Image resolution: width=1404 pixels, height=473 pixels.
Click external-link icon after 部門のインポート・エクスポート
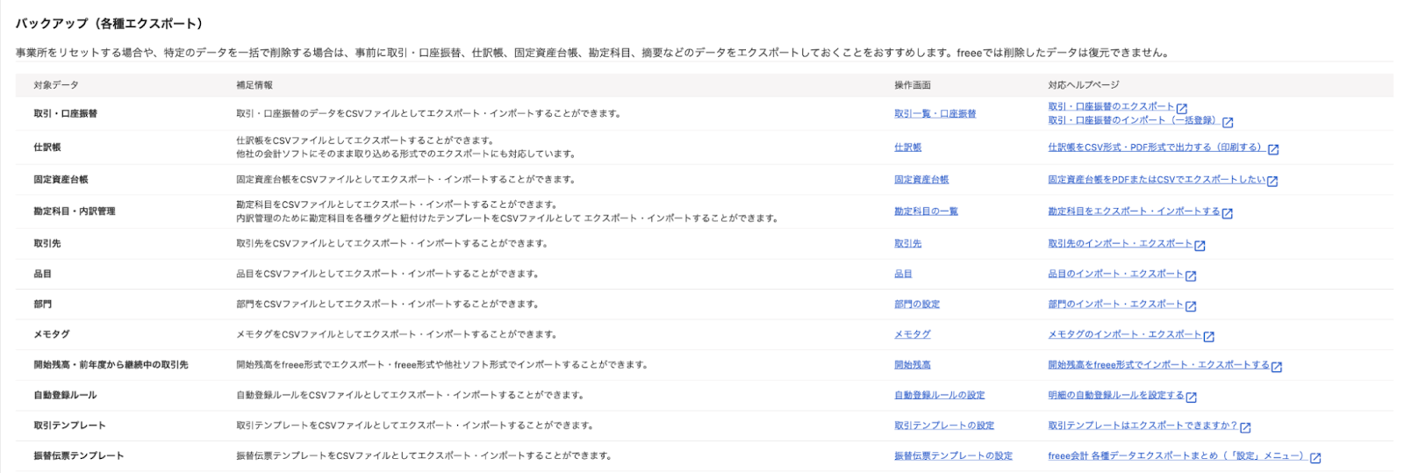pos(1191,306)
